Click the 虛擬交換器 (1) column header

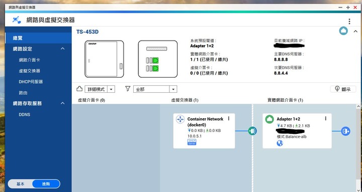(185, 100)
